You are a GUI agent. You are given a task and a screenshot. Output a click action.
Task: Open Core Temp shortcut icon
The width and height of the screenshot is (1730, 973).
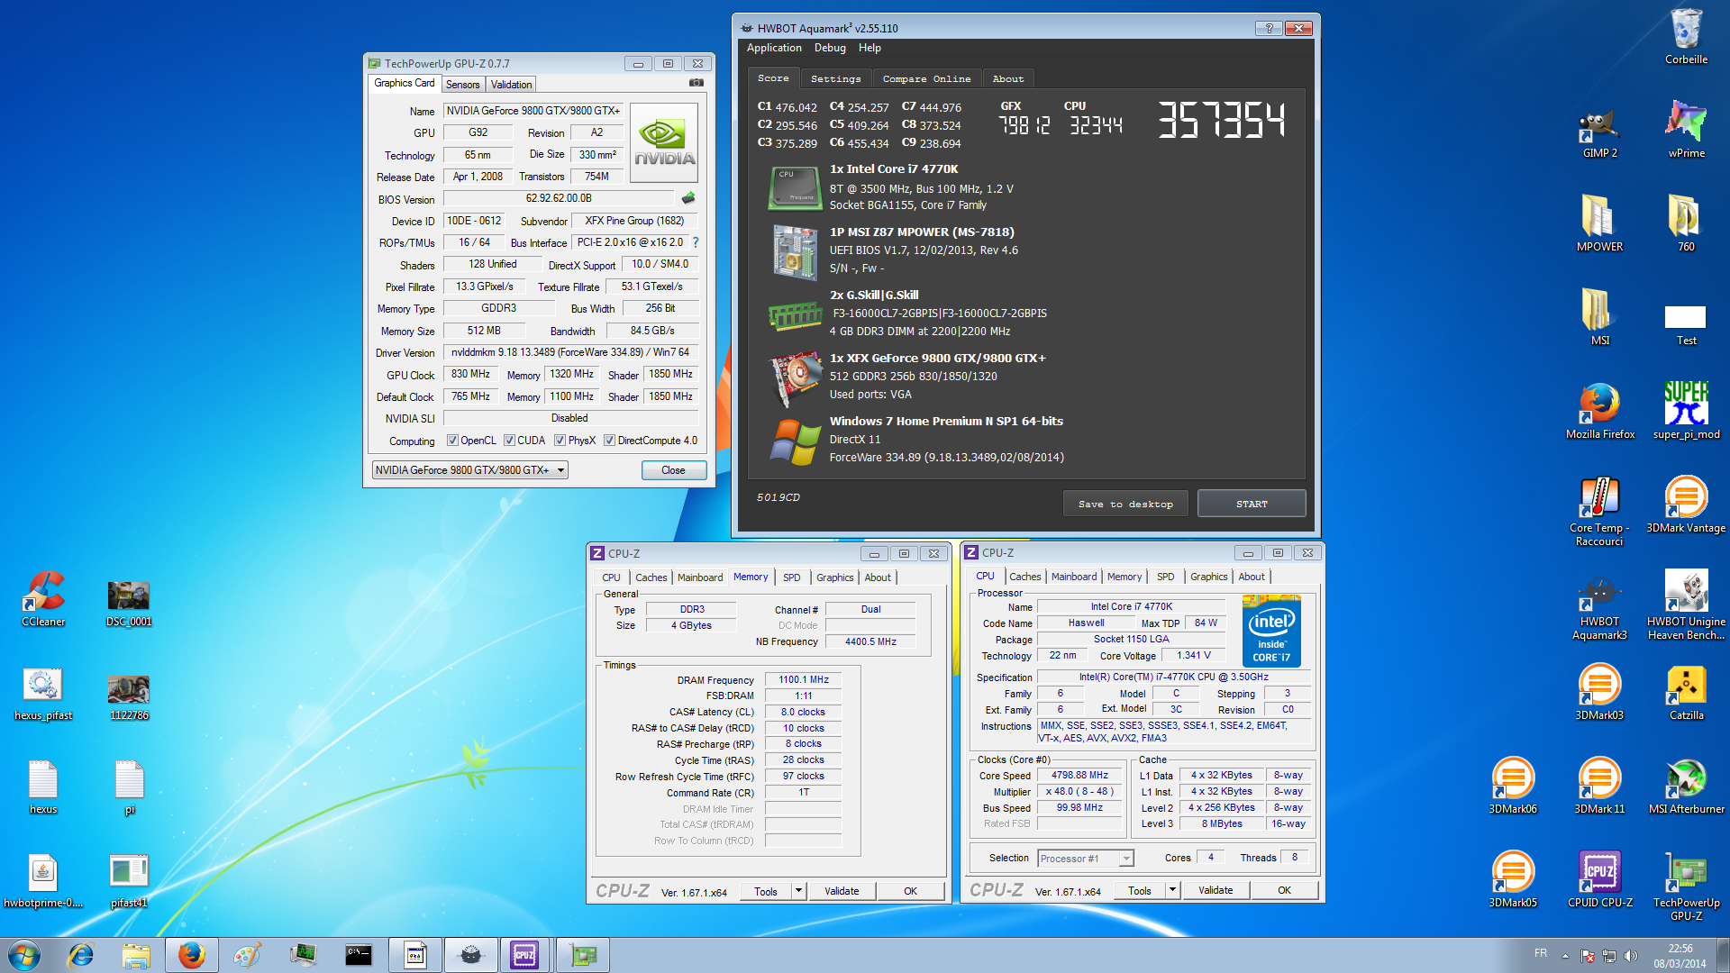pos(1599,511)
